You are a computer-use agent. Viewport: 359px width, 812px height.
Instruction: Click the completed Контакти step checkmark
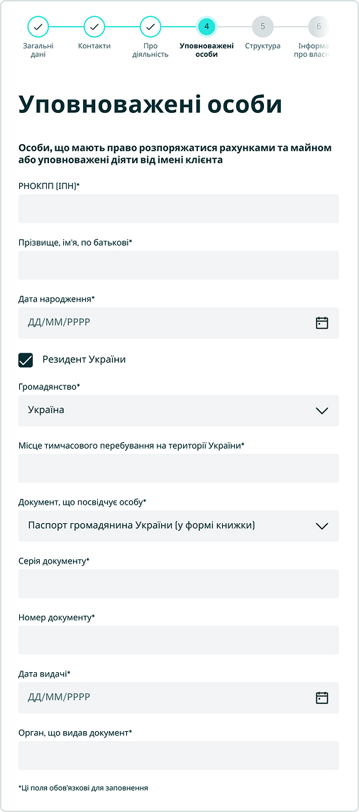(x=94, y=26)
